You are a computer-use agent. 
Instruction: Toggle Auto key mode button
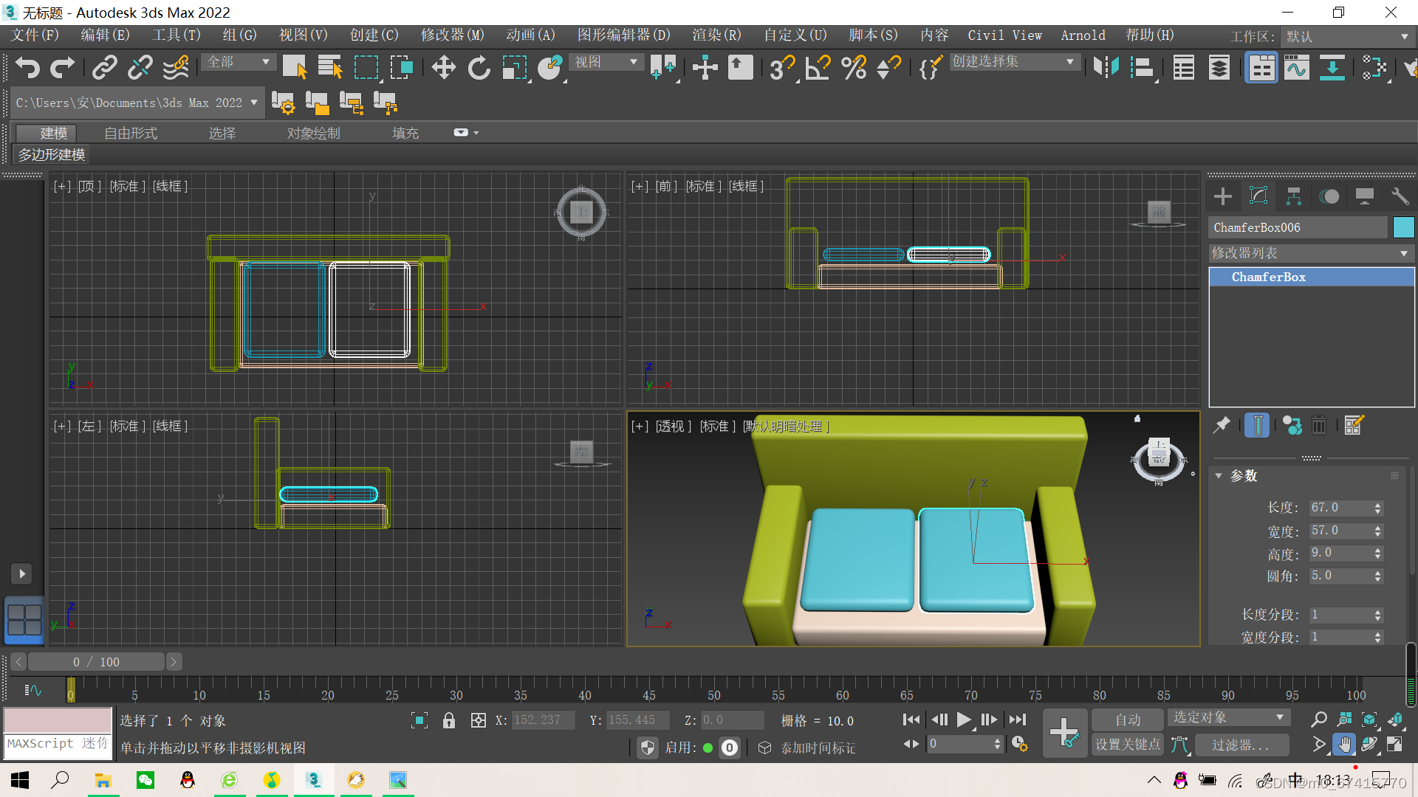coord(1128,720)
